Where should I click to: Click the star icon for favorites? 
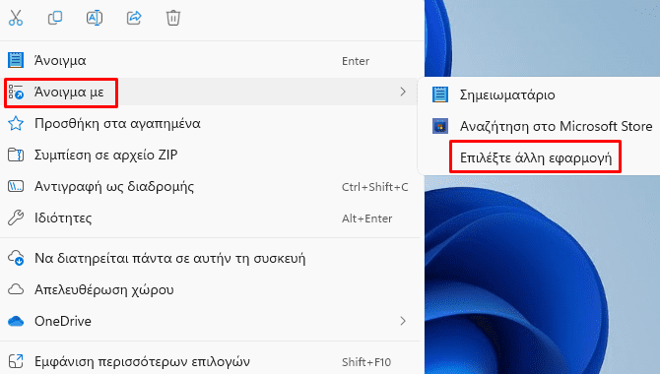[x=16, y=124]
